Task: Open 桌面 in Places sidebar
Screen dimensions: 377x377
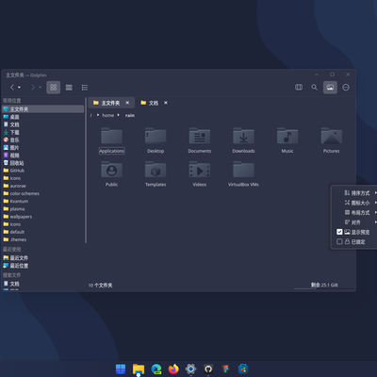Action: [x=43, y=117]
